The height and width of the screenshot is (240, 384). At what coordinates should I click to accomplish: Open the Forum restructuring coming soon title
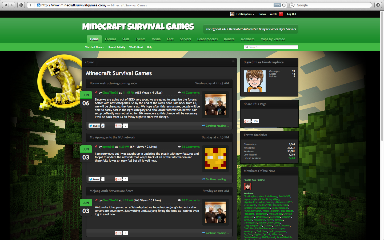[x=113, y=83]
